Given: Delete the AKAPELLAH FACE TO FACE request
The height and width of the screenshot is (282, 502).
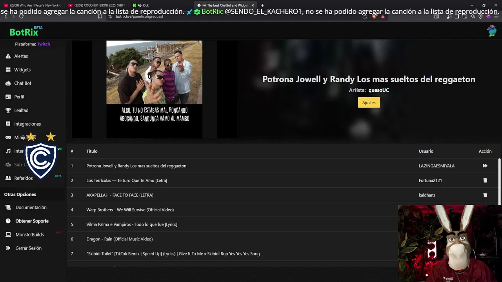Looking at the screenshot, I should point(485,195).
